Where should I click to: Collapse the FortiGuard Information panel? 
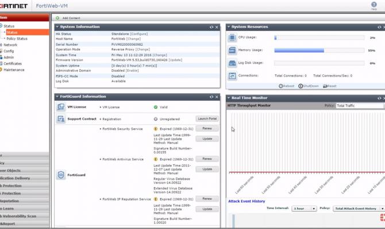point(57,96)
